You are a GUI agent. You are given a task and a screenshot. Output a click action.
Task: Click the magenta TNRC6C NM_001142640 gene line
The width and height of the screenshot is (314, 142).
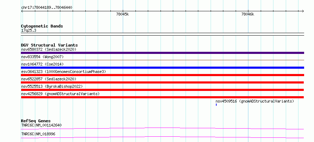[162, 128]
